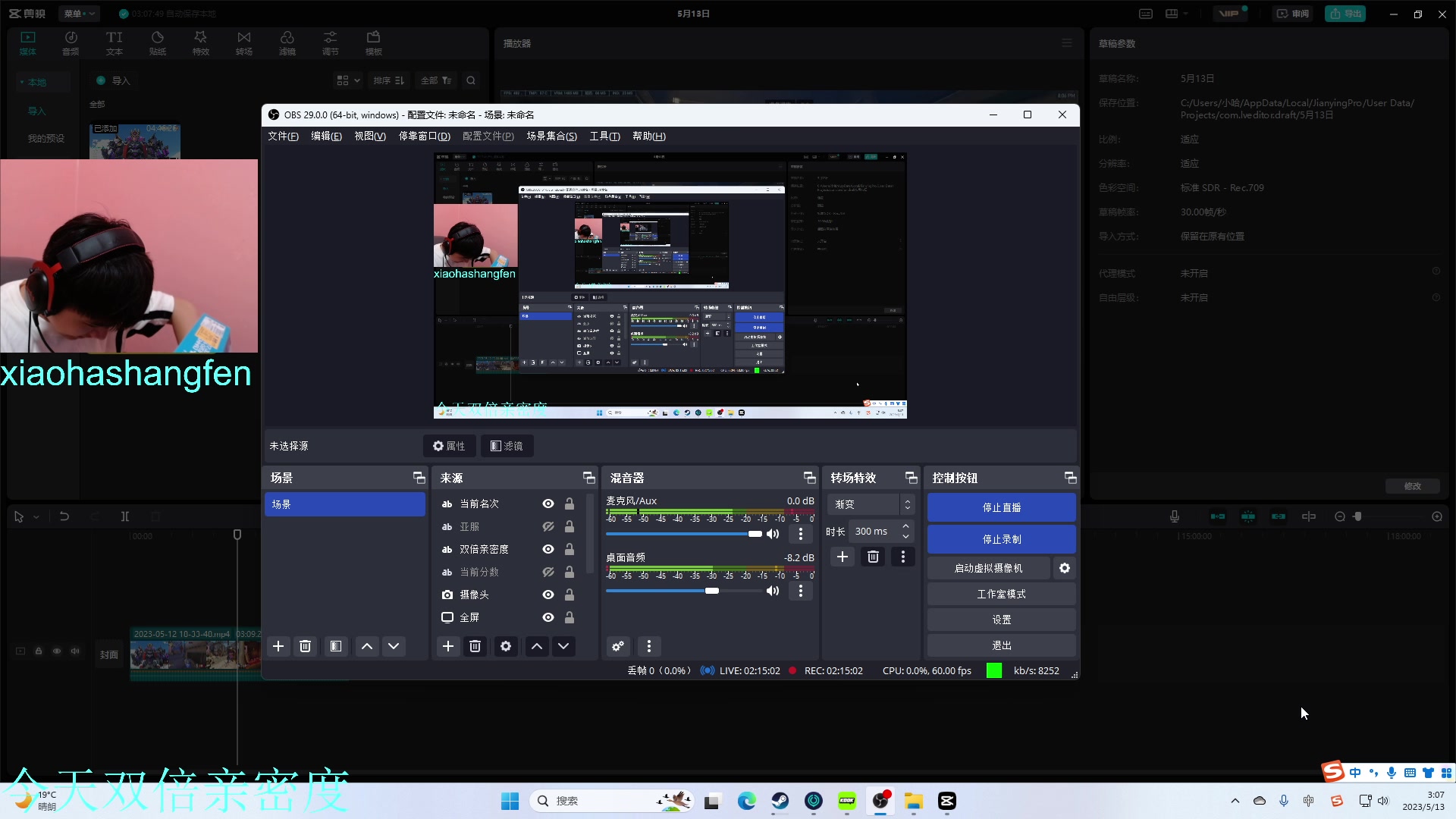Enable 工作室模式 studio mode
Viewport: 1456px width, 819px height.
coord(1001,594)
